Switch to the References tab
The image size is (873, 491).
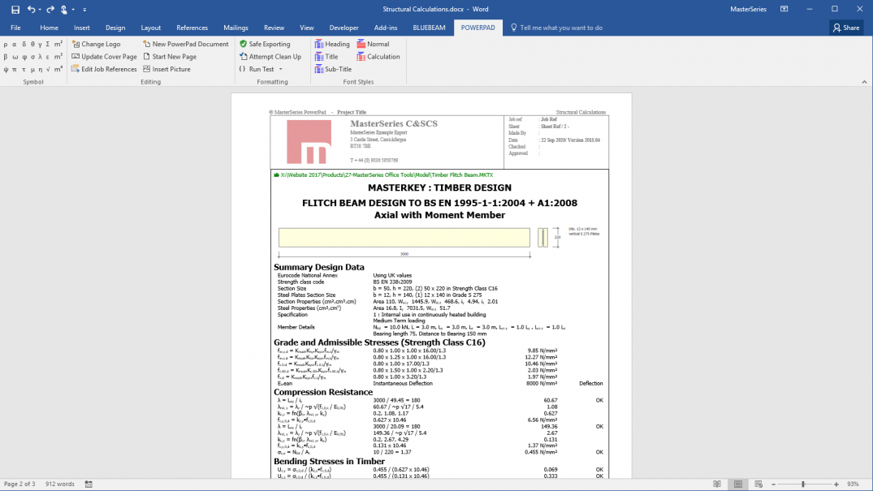click(192, 28)
